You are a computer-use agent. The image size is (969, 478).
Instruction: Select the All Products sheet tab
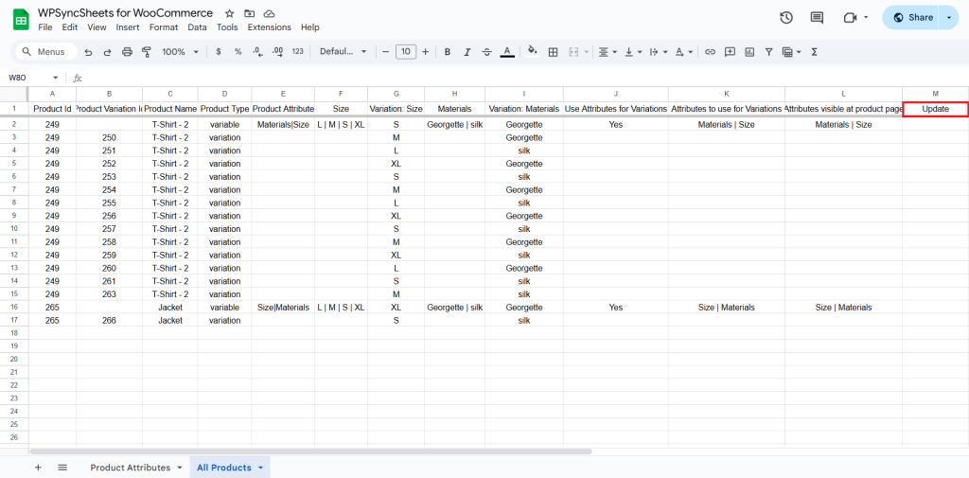coord(223,468)
